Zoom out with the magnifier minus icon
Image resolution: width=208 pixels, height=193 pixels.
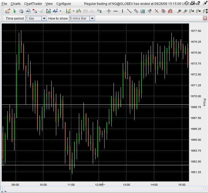coord(185,11)
